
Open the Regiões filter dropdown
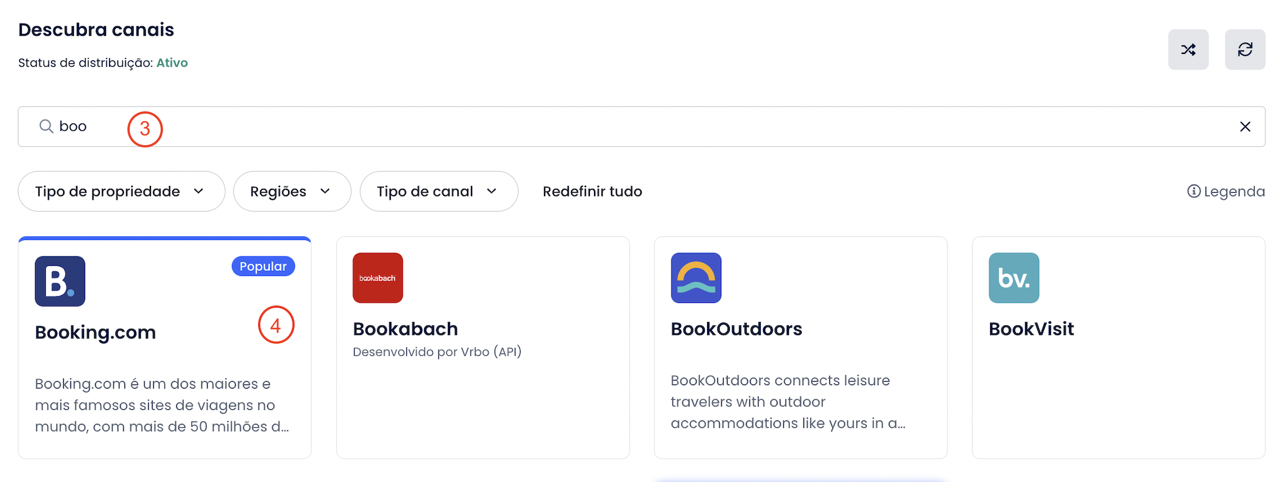tap(292, 191)
